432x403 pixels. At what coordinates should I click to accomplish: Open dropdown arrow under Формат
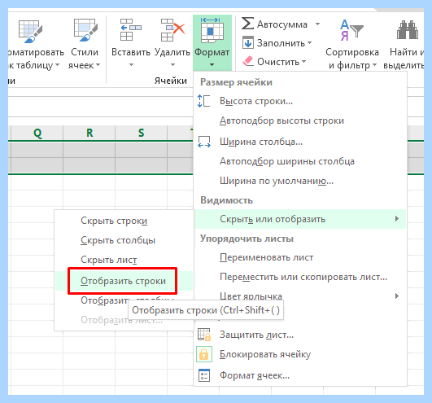pos(212,65)
